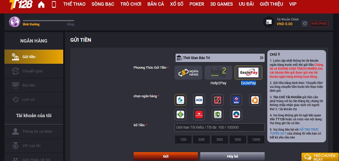
Task: Click the highlighted EeziePay label text
Action: tap(248, 83)
